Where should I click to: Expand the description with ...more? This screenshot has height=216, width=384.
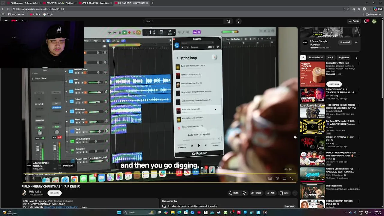(x=84, y=207)
